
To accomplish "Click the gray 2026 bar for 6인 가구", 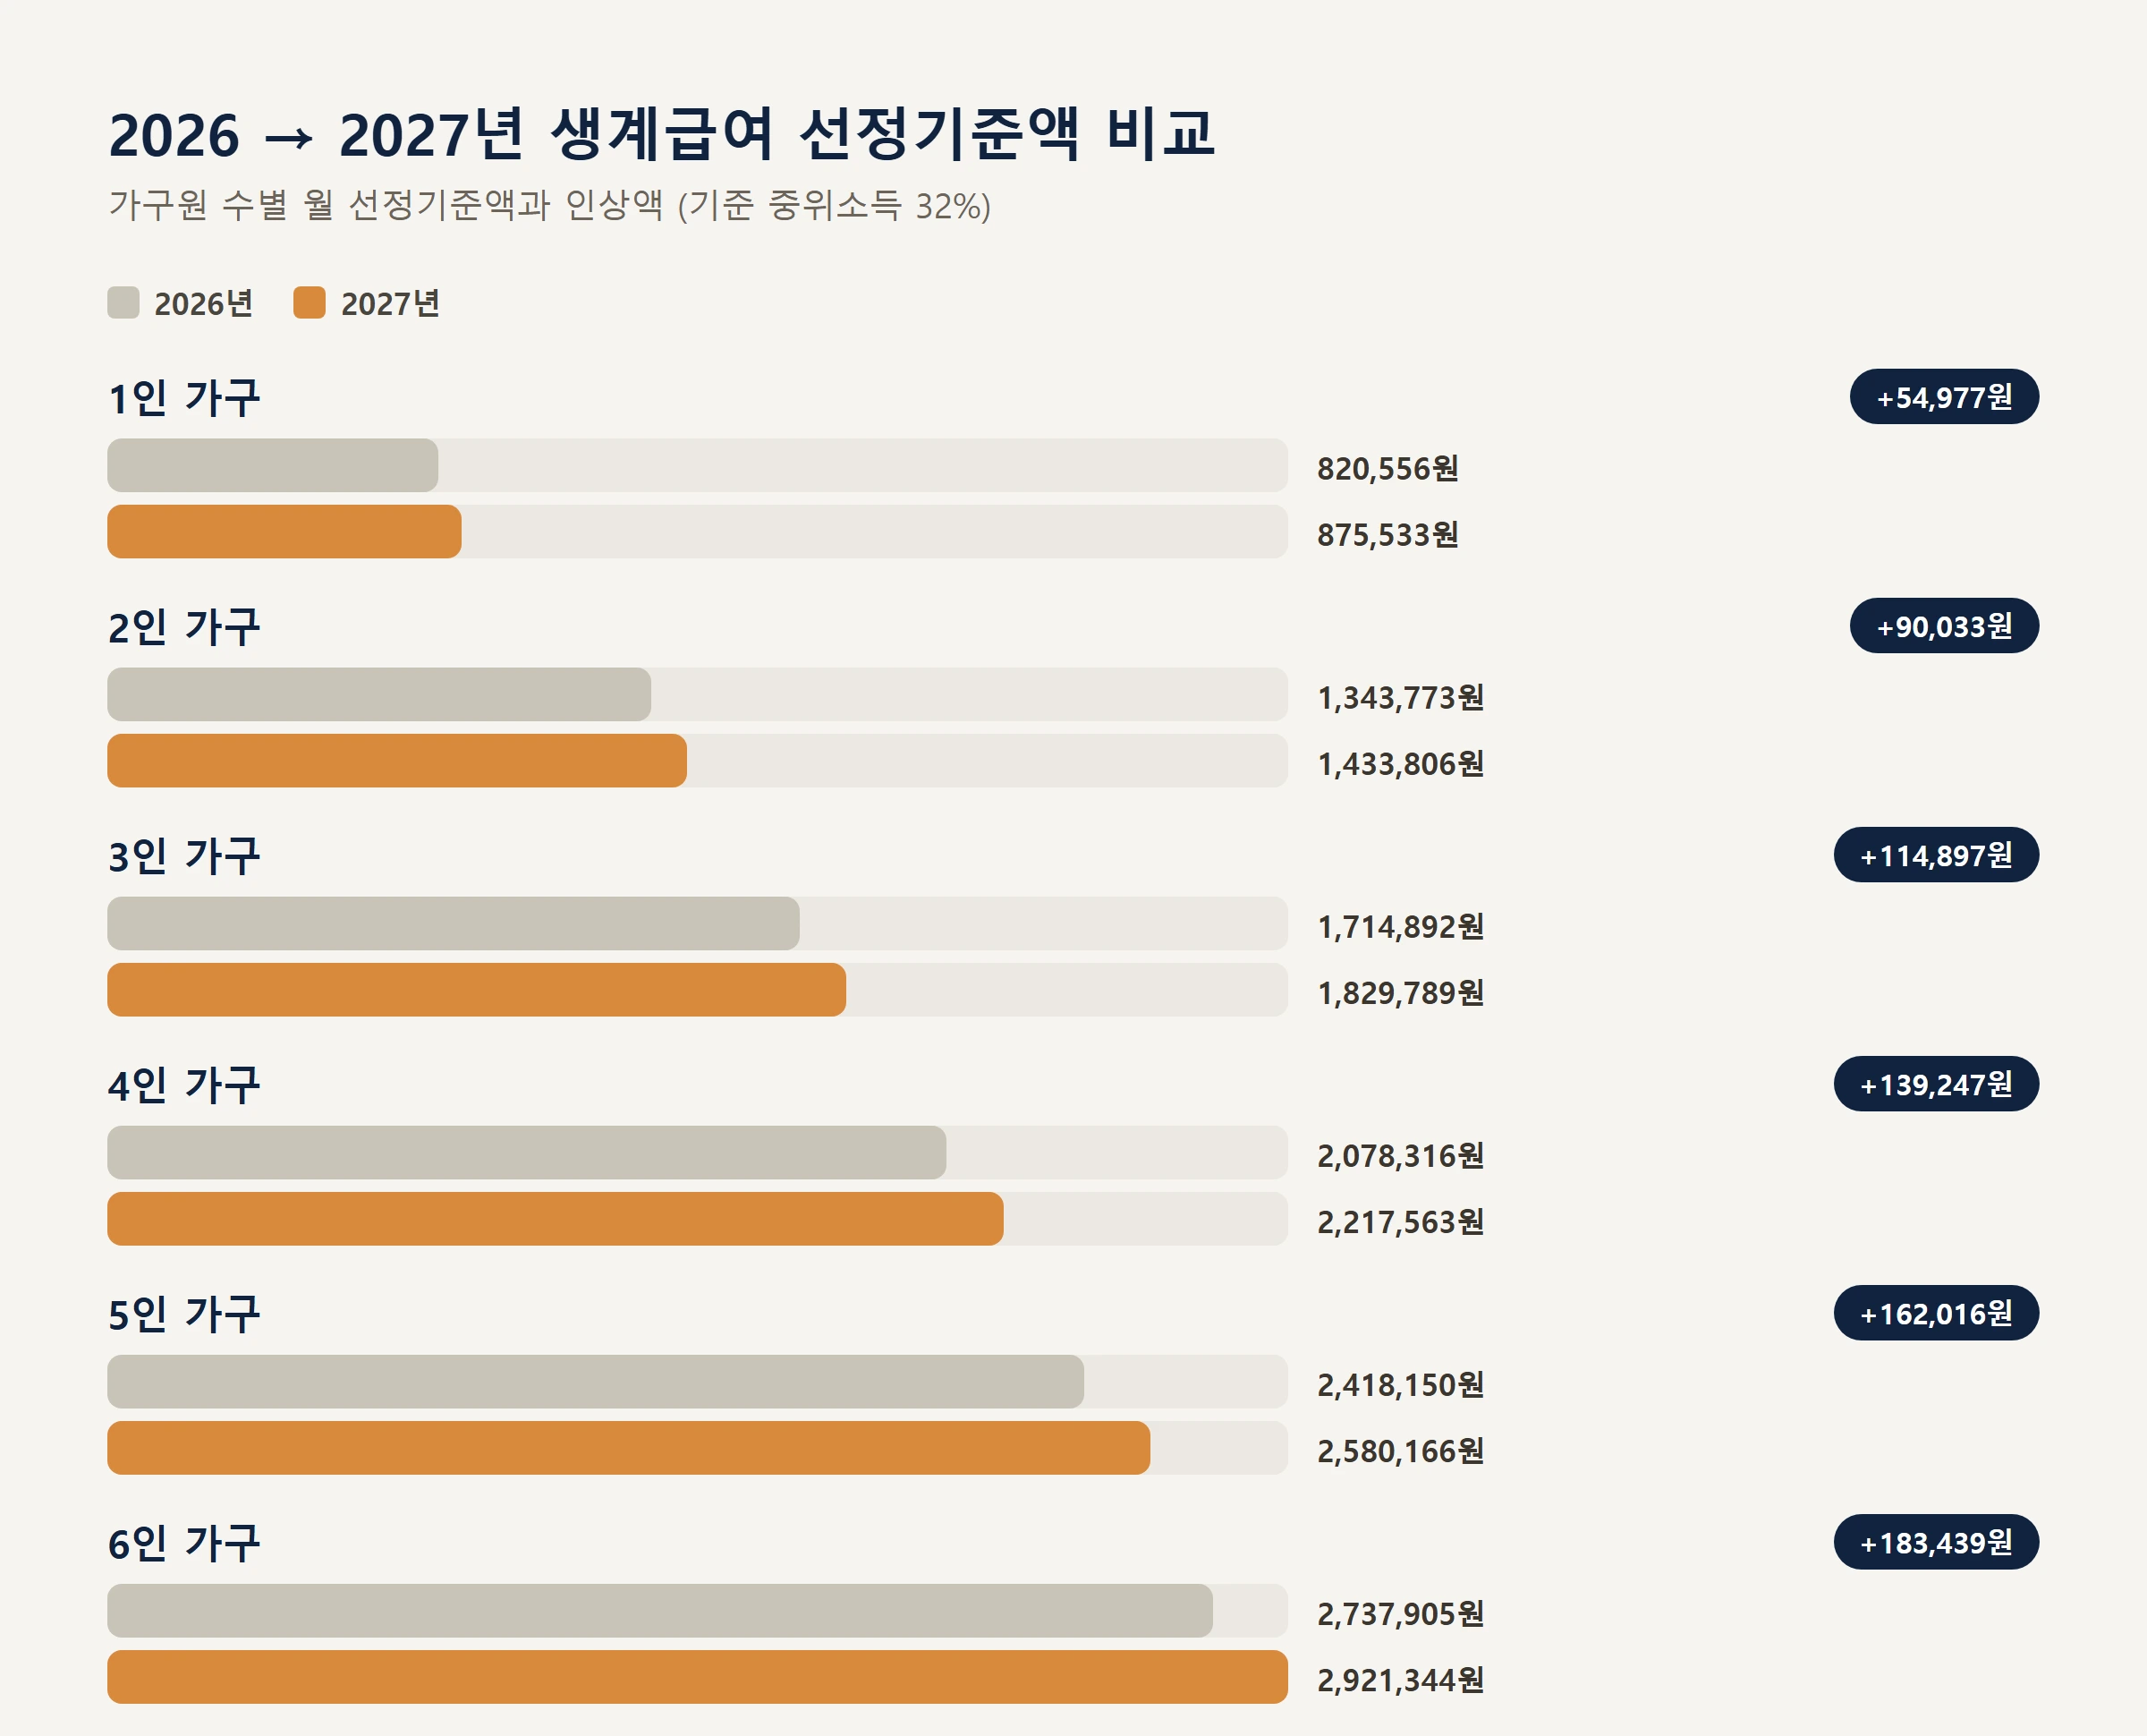I will point(659,1610).
